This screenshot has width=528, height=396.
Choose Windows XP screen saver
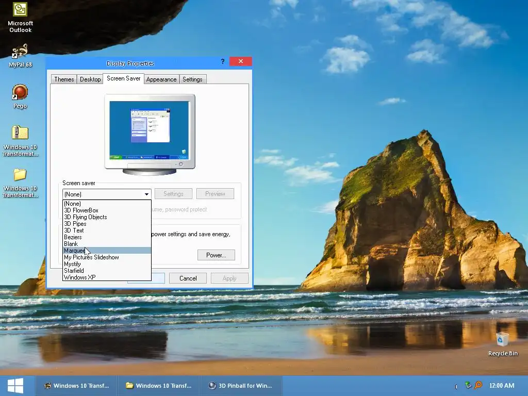[107, 277]
